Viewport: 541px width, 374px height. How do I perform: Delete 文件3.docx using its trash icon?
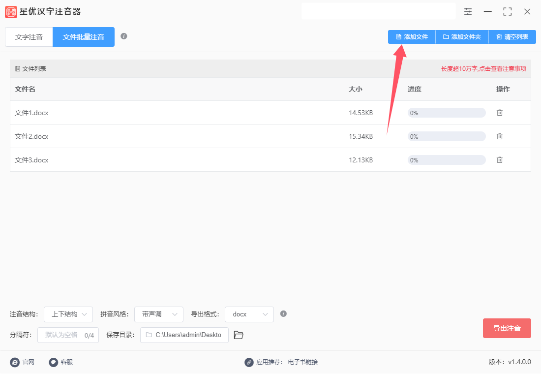(x=500, y=160)
